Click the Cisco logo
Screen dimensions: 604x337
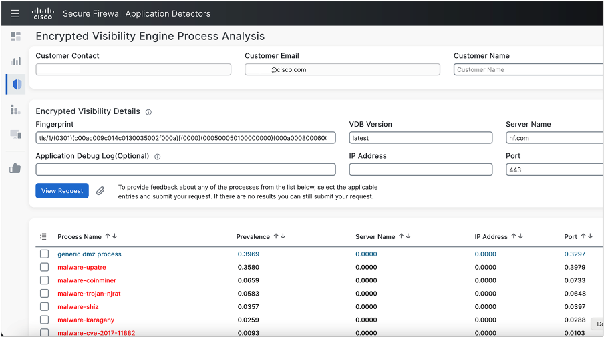tap(43, 13)
